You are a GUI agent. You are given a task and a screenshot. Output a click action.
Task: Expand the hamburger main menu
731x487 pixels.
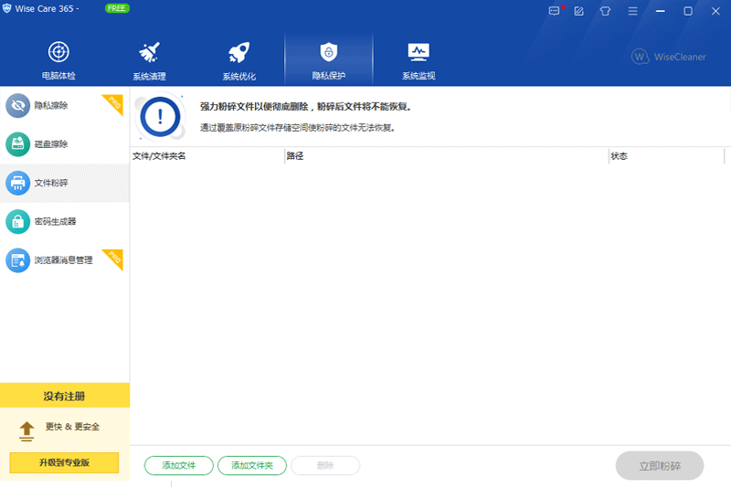point(630,11)
